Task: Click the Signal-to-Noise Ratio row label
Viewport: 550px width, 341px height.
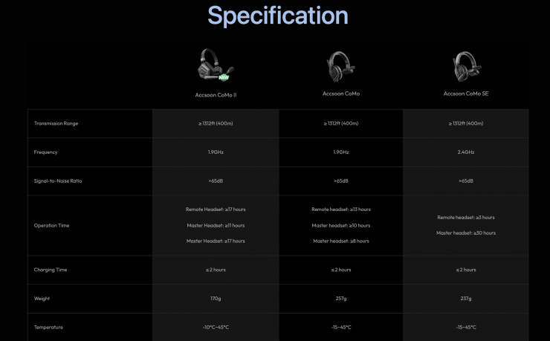Action: [58, 181]
